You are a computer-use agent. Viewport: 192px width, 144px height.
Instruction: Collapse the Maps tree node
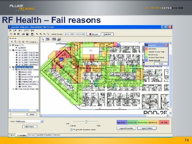click(10, 45)
